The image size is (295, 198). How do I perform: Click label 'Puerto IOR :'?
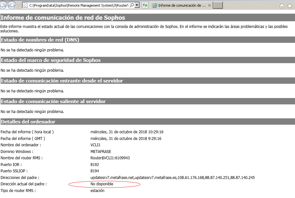coord(11,165)
